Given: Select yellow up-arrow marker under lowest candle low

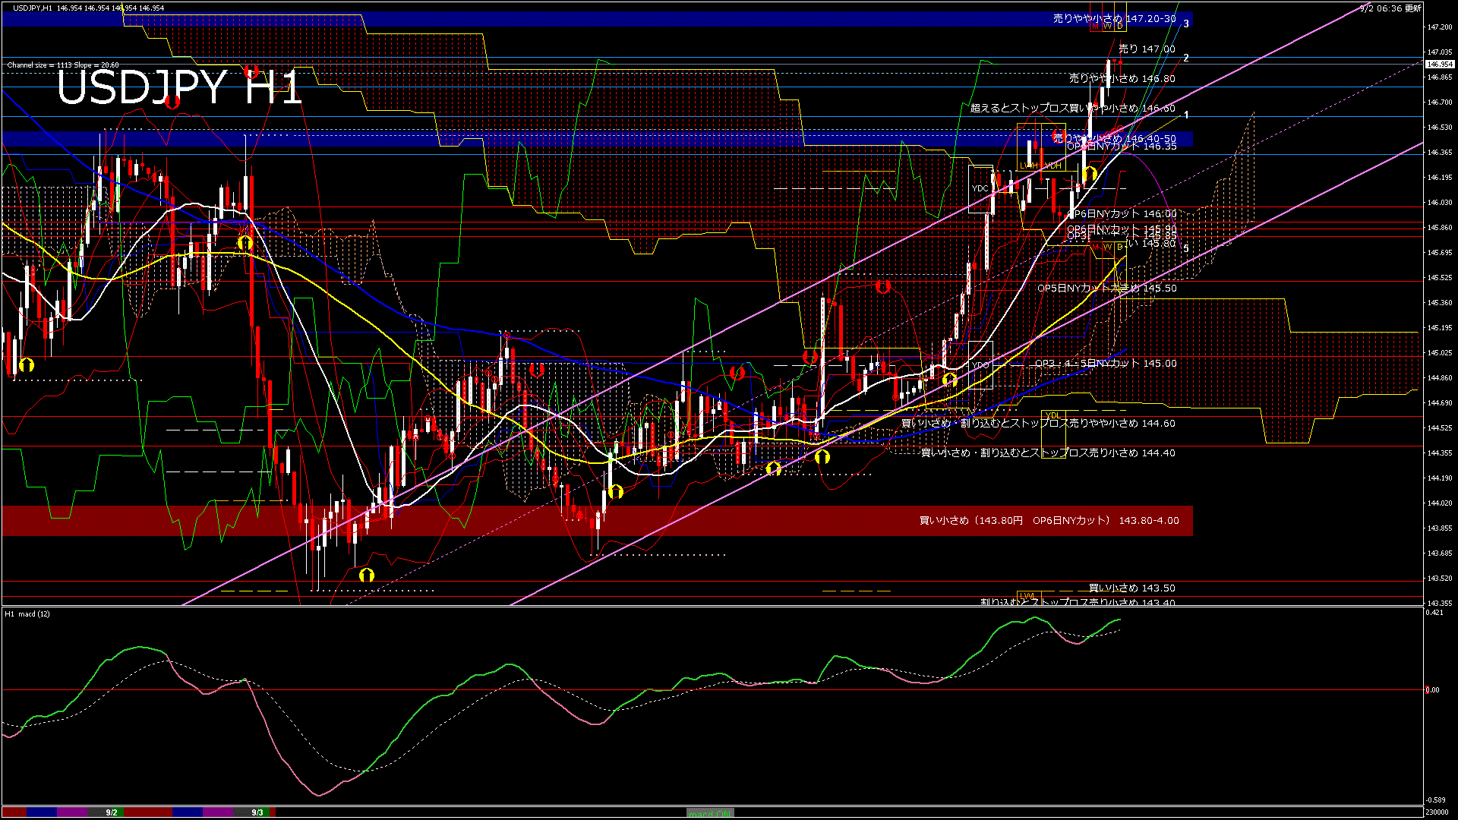Looking at the screenshot, I should click(367, 575).
